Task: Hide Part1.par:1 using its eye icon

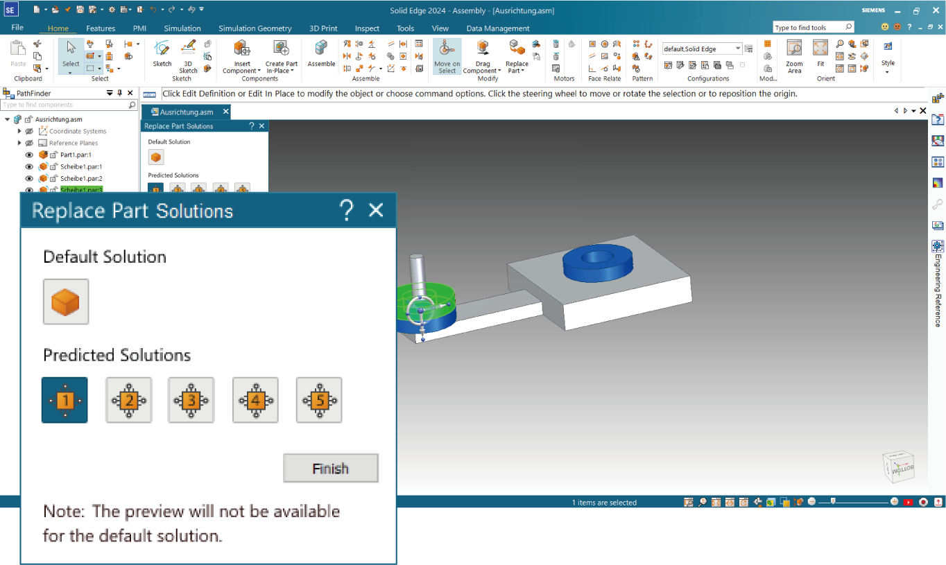Action: click(x=29, y=155)
